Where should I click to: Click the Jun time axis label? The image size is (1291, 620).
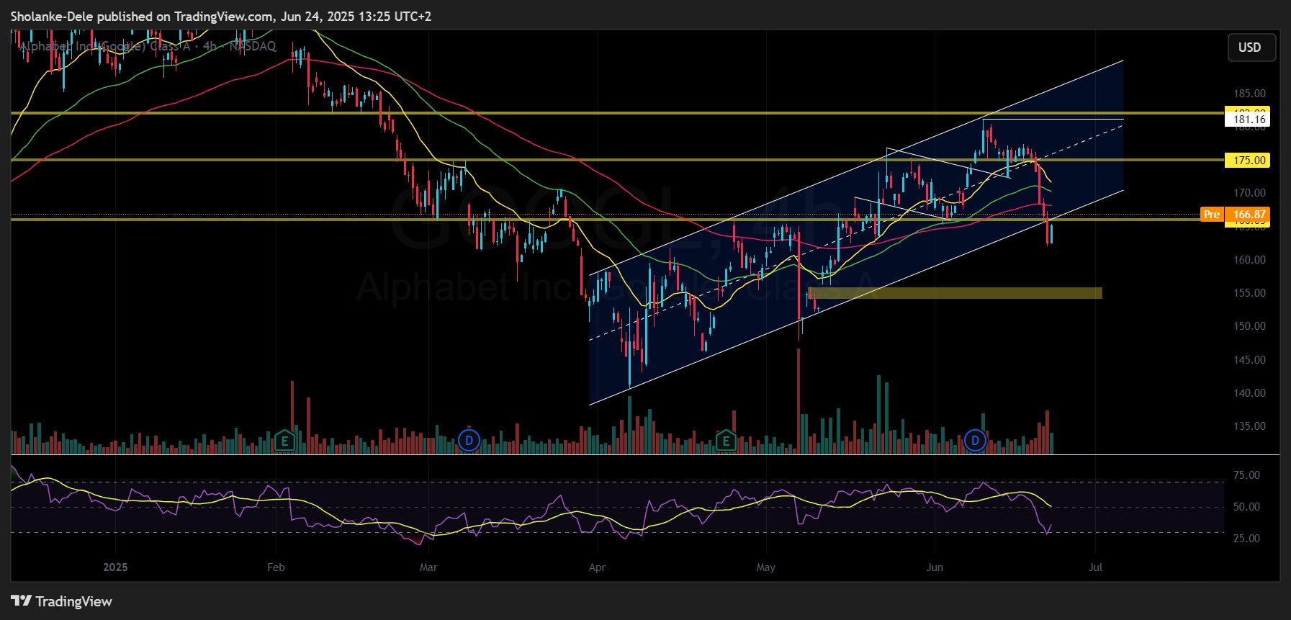coord(935,567)
